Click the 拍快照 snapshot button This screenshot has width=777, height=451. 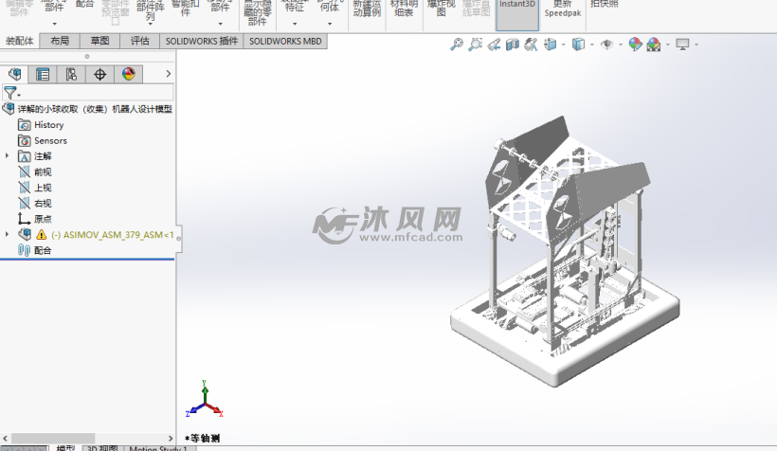click(605, 5)
